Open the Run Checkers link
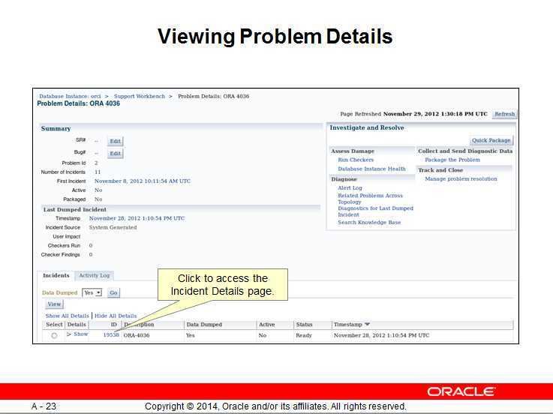 click(356, 160)
